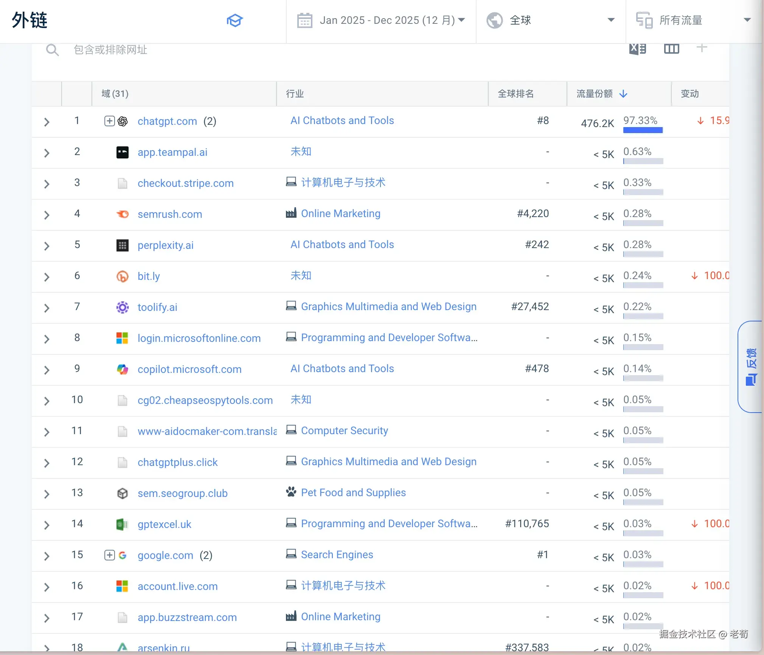Expand the gptexcel.uk row details
The width and height of the screenshot is (764, 655).
click(47, 525)
